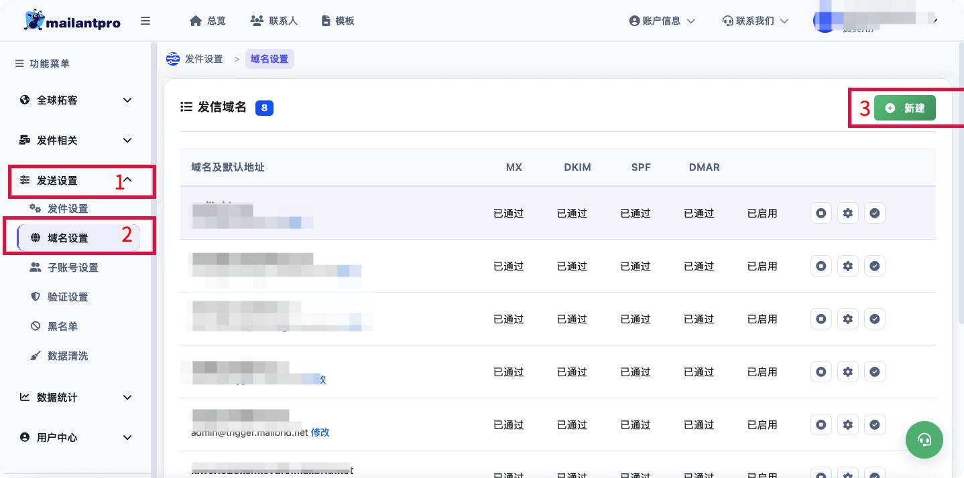Select 域名设置 in the sidebar
The height and width of the screenshot is (478, 964).
(x=78, y=238)
